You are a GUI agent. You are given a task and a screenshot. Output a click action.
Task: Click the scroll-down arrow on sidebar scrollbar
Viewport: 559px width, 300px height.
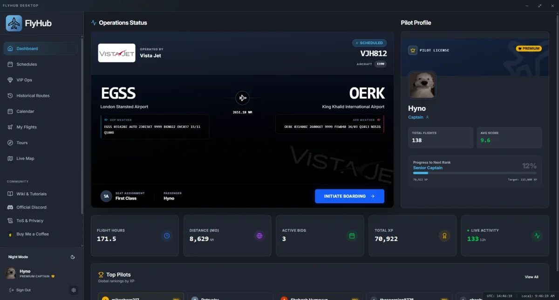(82, 246)
